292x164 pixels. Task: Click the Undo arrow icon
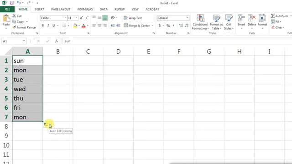pos(19,3)
